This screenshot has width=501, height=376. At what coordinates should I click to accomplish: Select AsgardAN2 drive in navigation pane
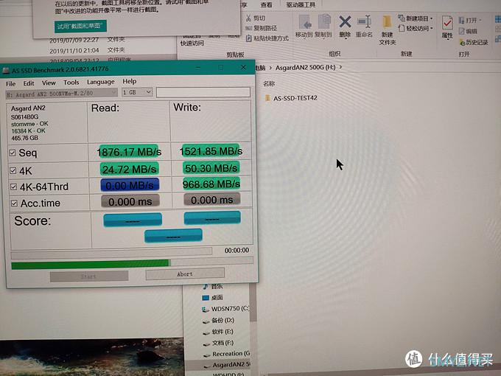tap(226, 365)
